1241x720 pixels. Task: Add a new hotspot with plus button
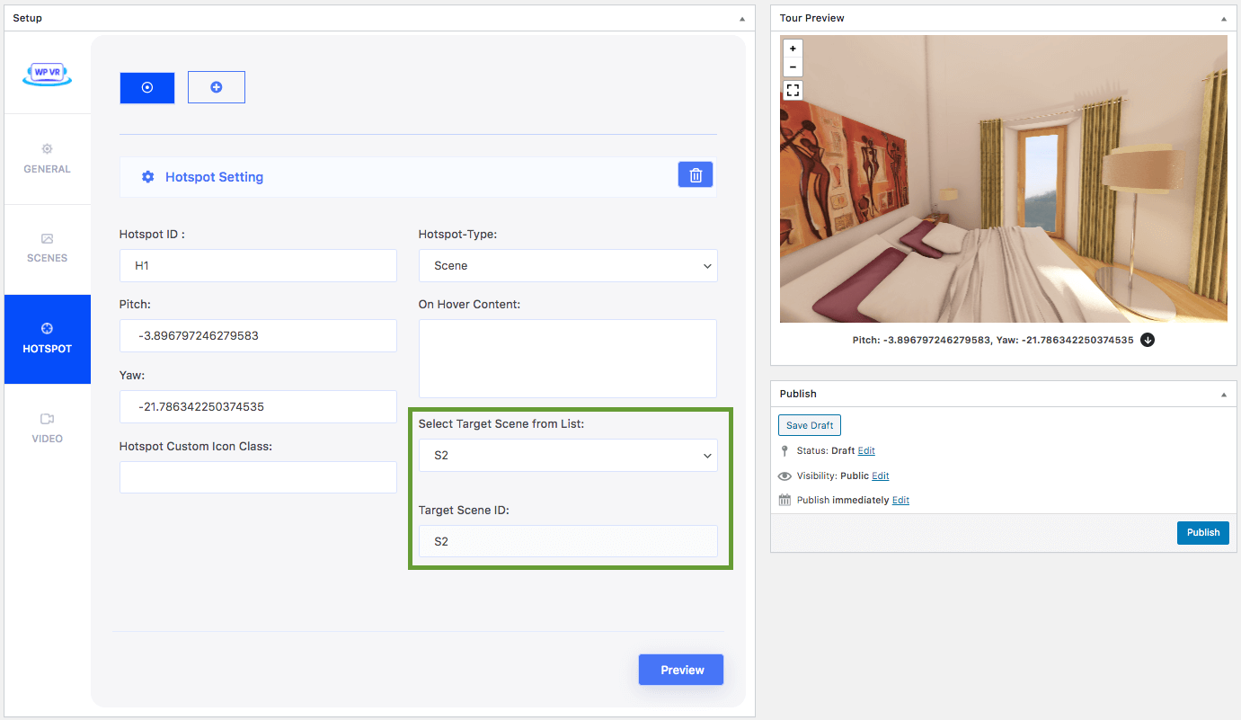pos(217,87)
